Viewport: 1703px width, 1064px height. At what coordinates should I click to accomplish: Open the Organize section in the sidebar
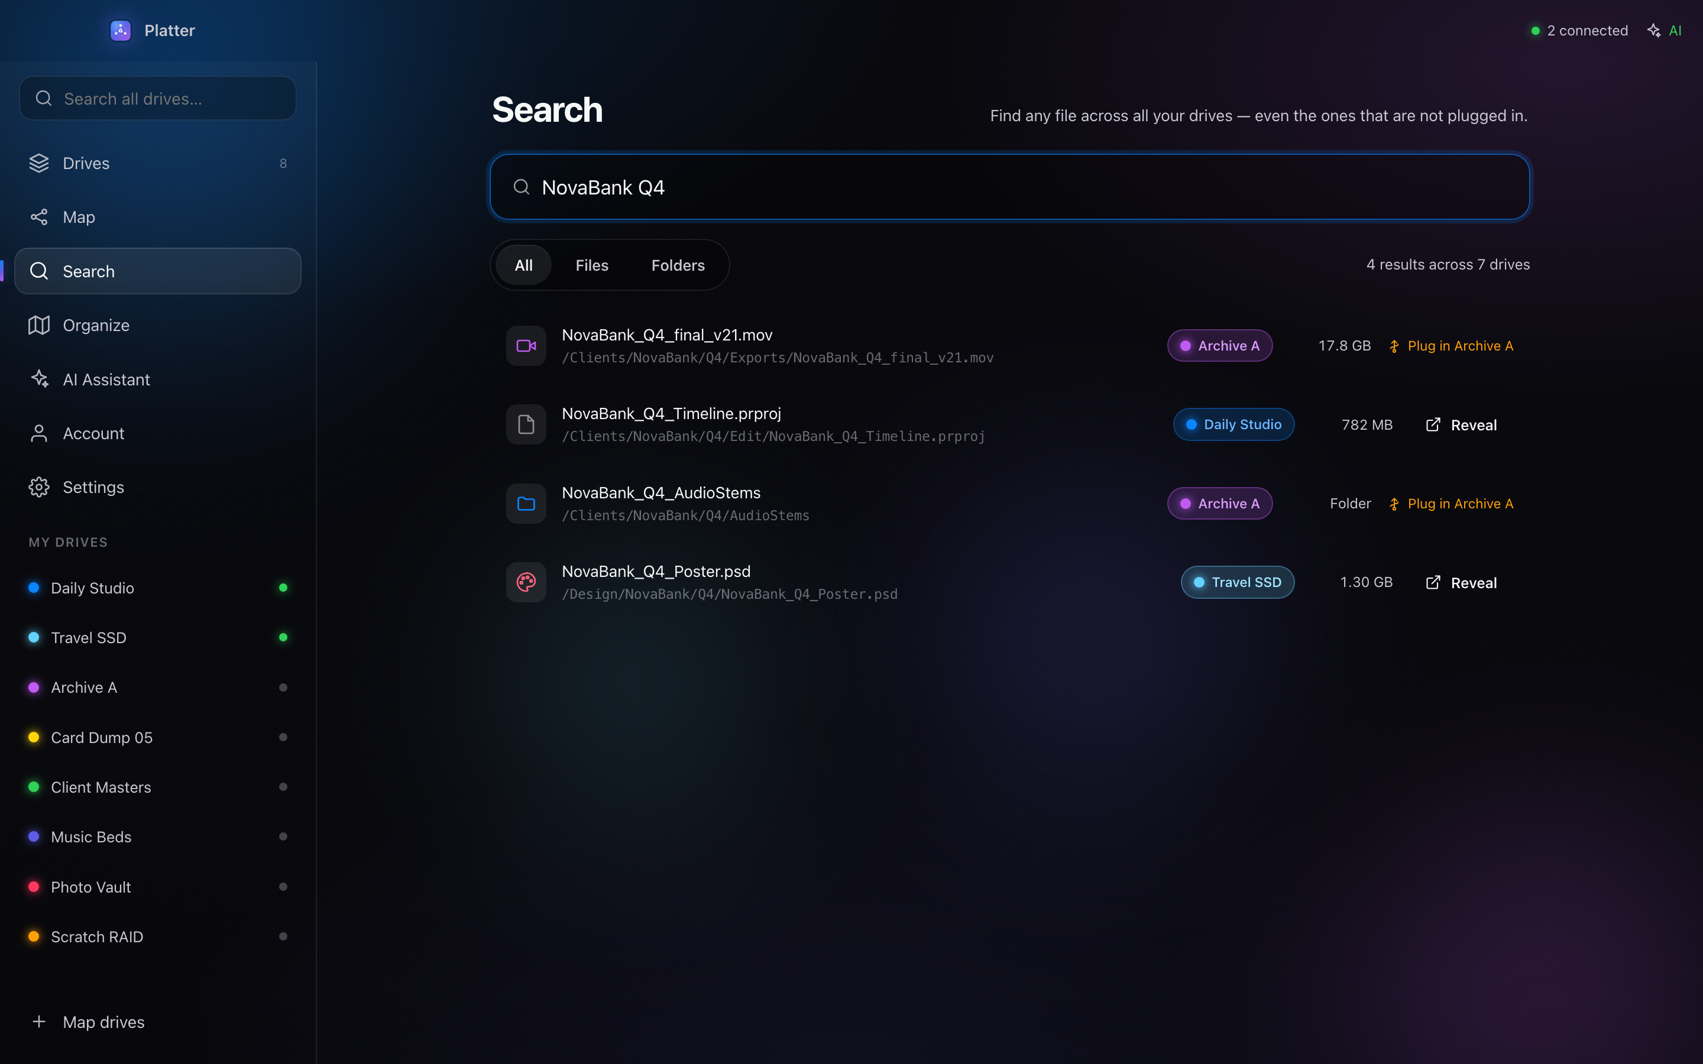click(158, 325)
